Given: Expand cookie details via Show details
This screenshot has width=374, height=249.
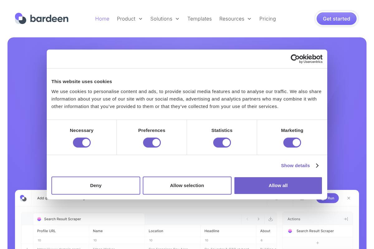Looking at the screenshot, I should click(x=300, y=166).
